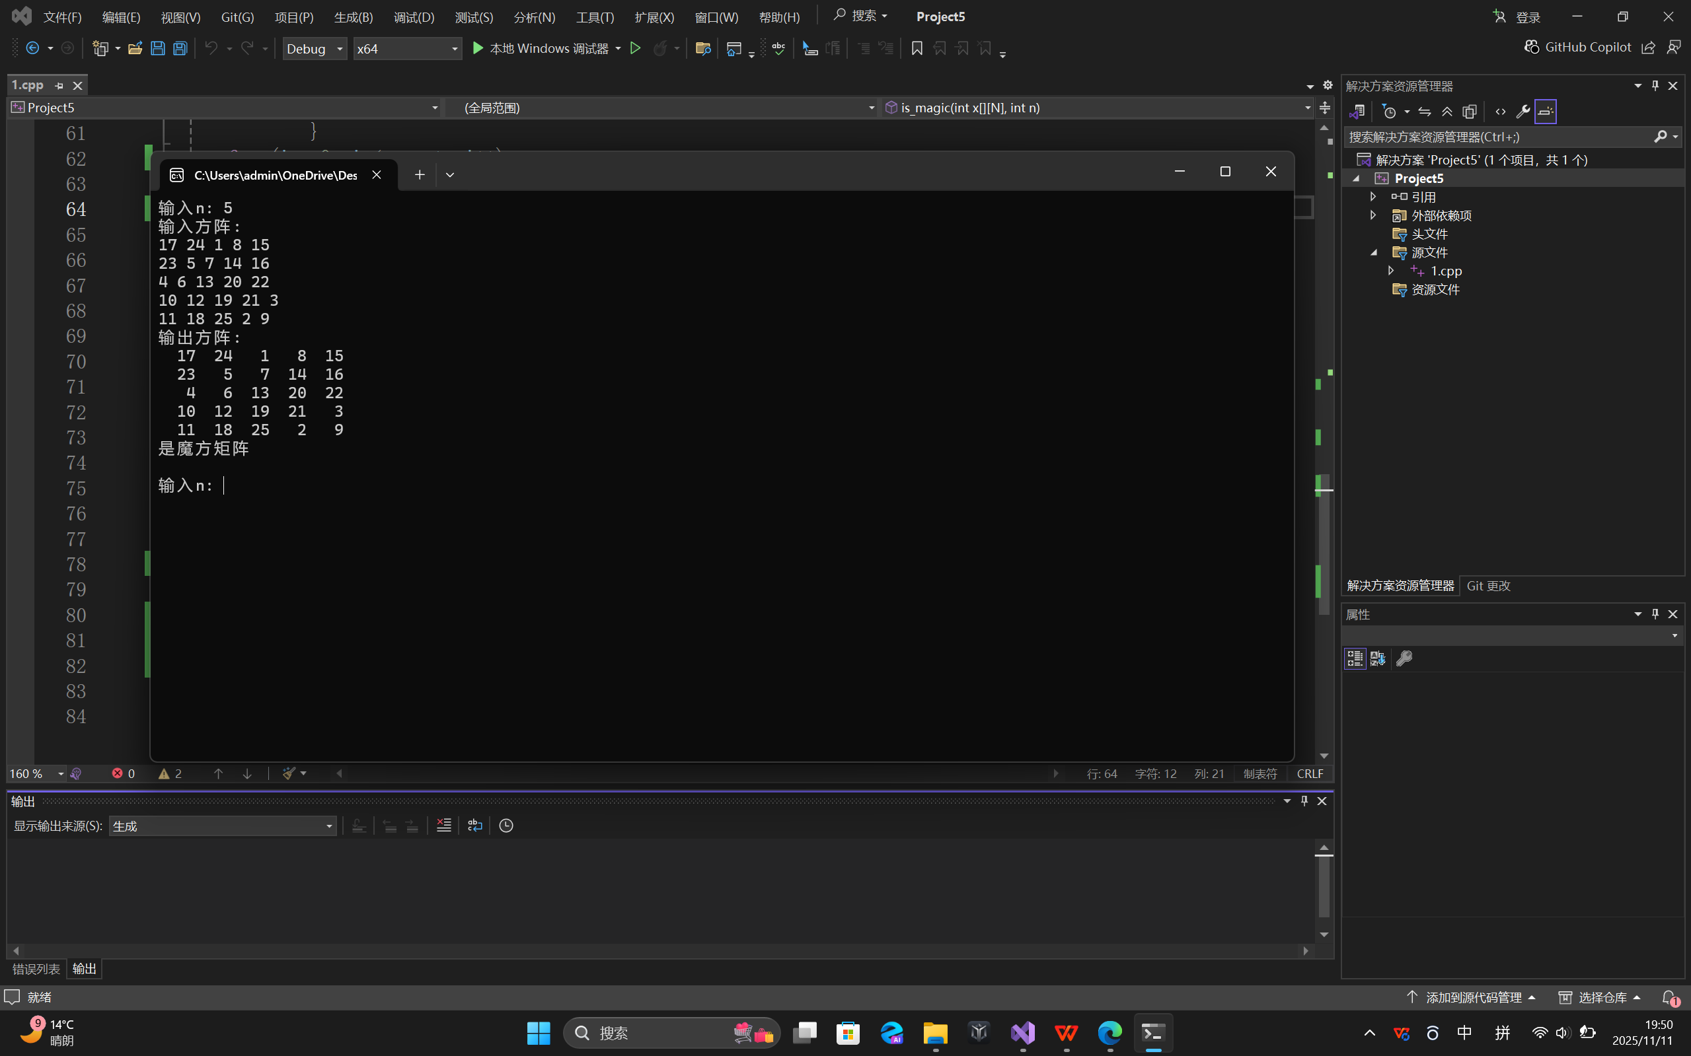The width and height of the screenshot is (1691, 1056).
Task: Open the 调试(D) menu
Action: pos(414,17)
